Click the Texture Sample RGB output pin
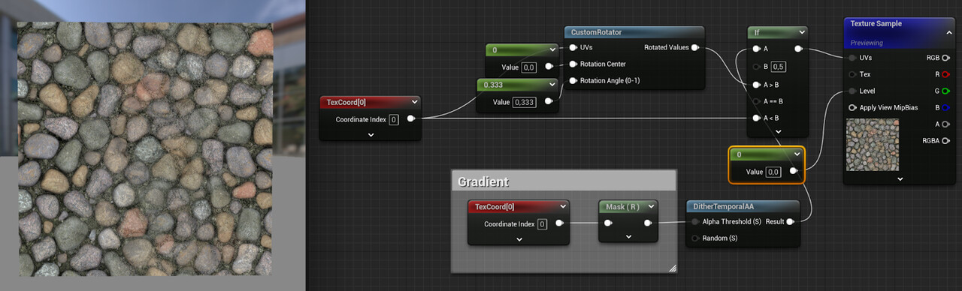 [947, 58]
